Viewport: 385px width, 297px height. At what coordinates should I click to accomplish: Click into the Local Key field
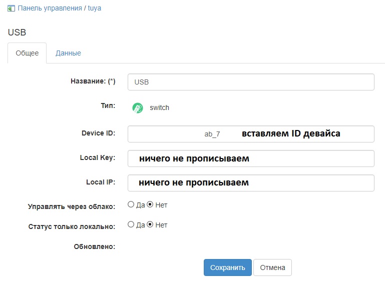pos(251,158)
